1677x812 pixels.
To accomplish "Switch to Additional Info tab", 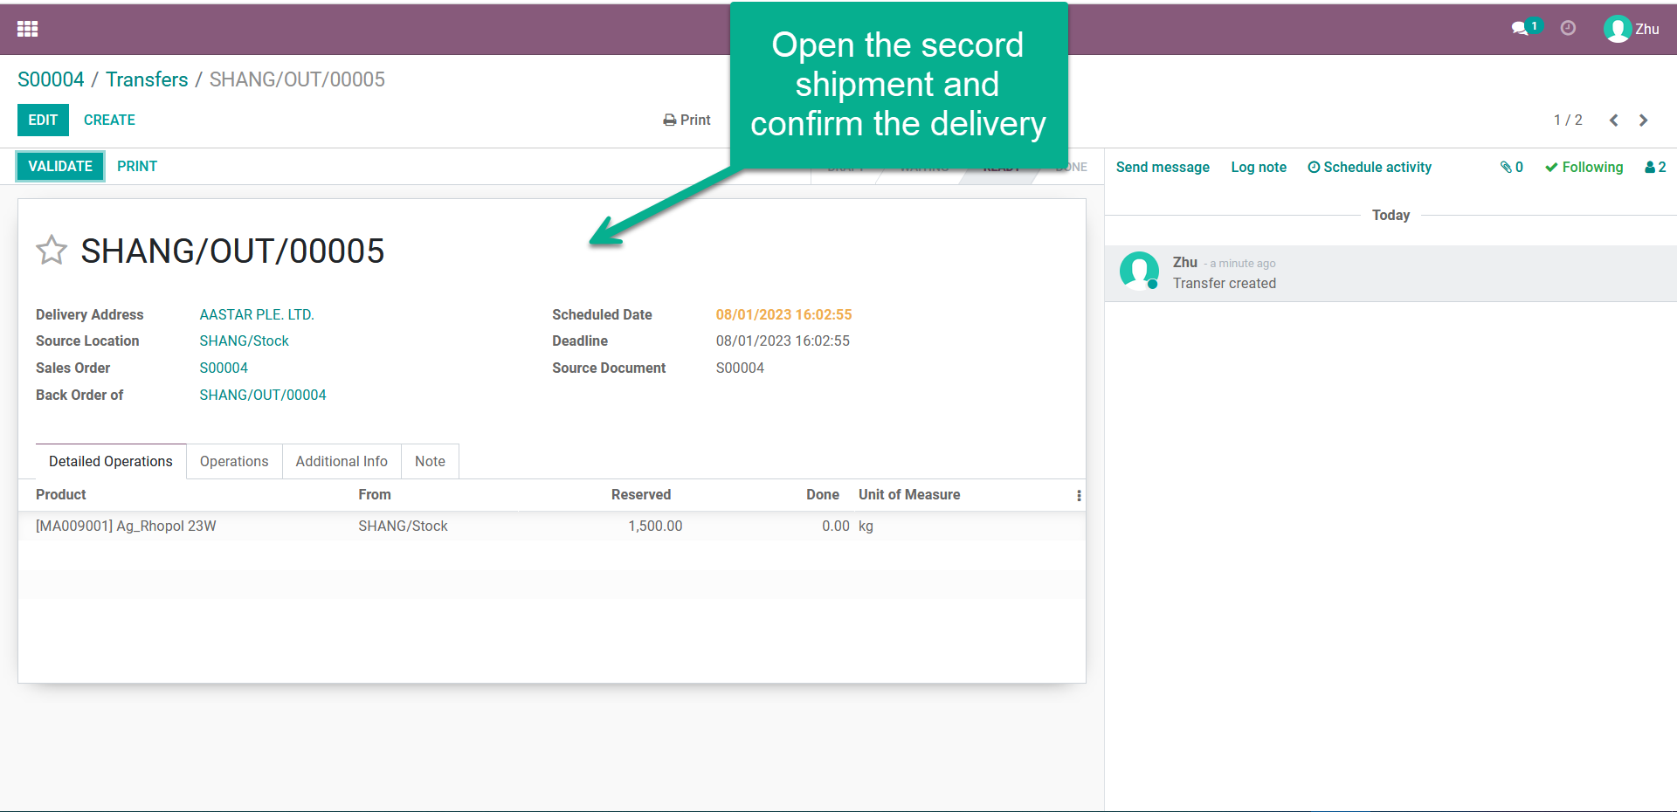I will [x=342, y=461].
